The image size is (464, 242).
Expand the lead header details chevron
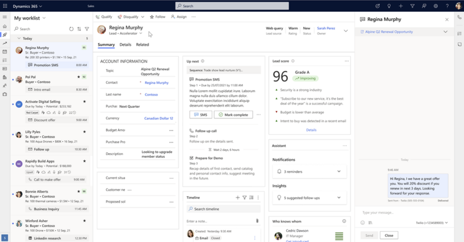(x=346, y=31)
